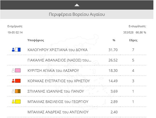The width and height of the screenshot is (156, 118).
Task: Click the Υποψήφιος column header
Action: pos(36,40)
